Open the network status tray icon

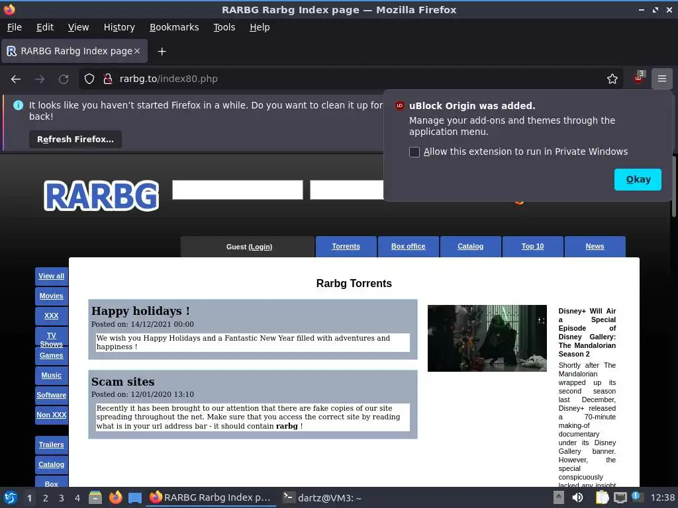(x=620, y=497)
